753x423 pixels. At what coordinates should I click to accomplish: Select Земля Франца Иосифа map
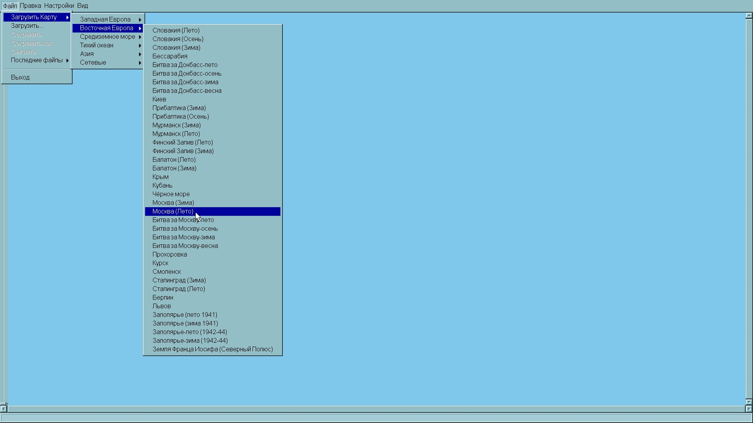click(212, 349)
